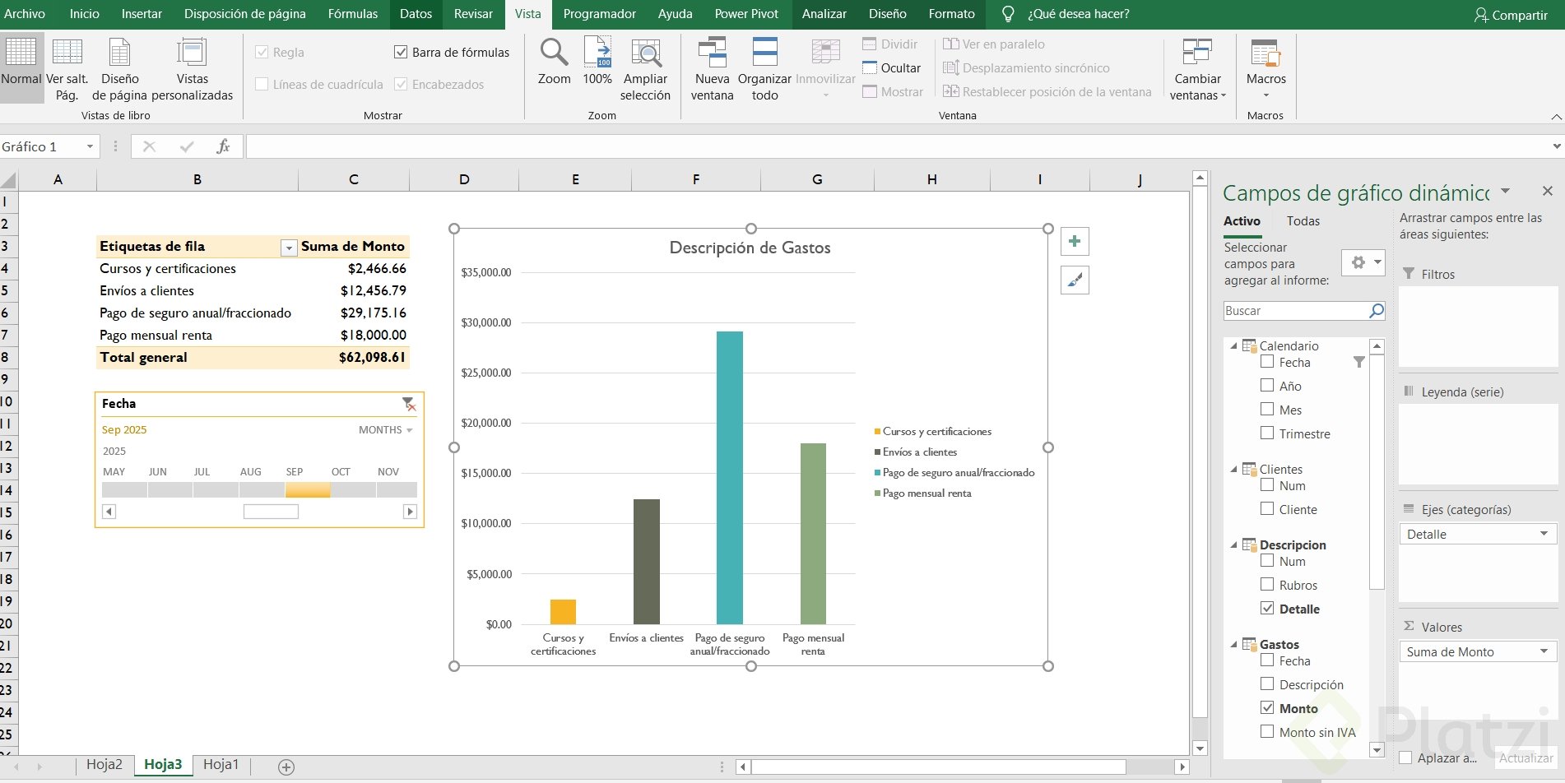Screen dimensions: 1565x783
Task: Click Ampliar selección icon
Action: click(646, 53)
